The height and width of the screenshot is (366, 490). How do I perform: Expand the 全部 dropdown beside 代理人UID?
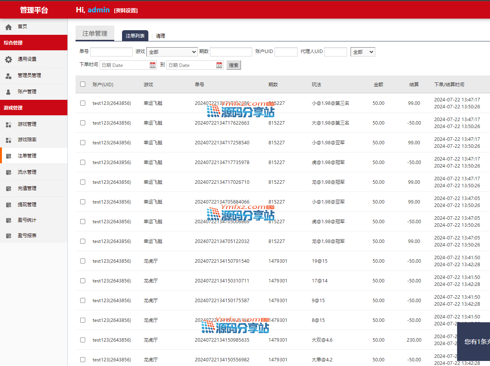tap(363, 52)
